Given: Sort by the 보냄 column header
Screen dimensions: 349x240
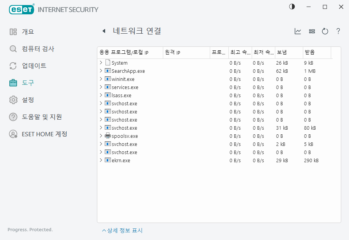Looking at the screenshot, I should click(289, 53).
